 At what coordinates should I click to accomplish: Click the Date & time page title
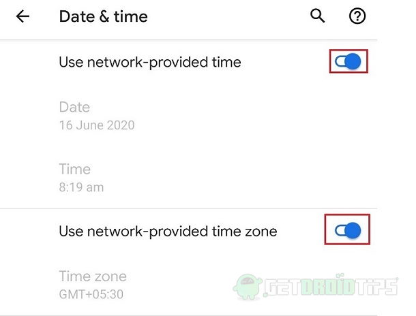tap(103, 17)
